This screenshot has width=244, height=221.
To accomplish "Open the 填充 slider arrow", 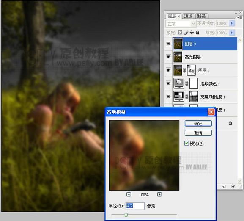I will tap(232, 33).
